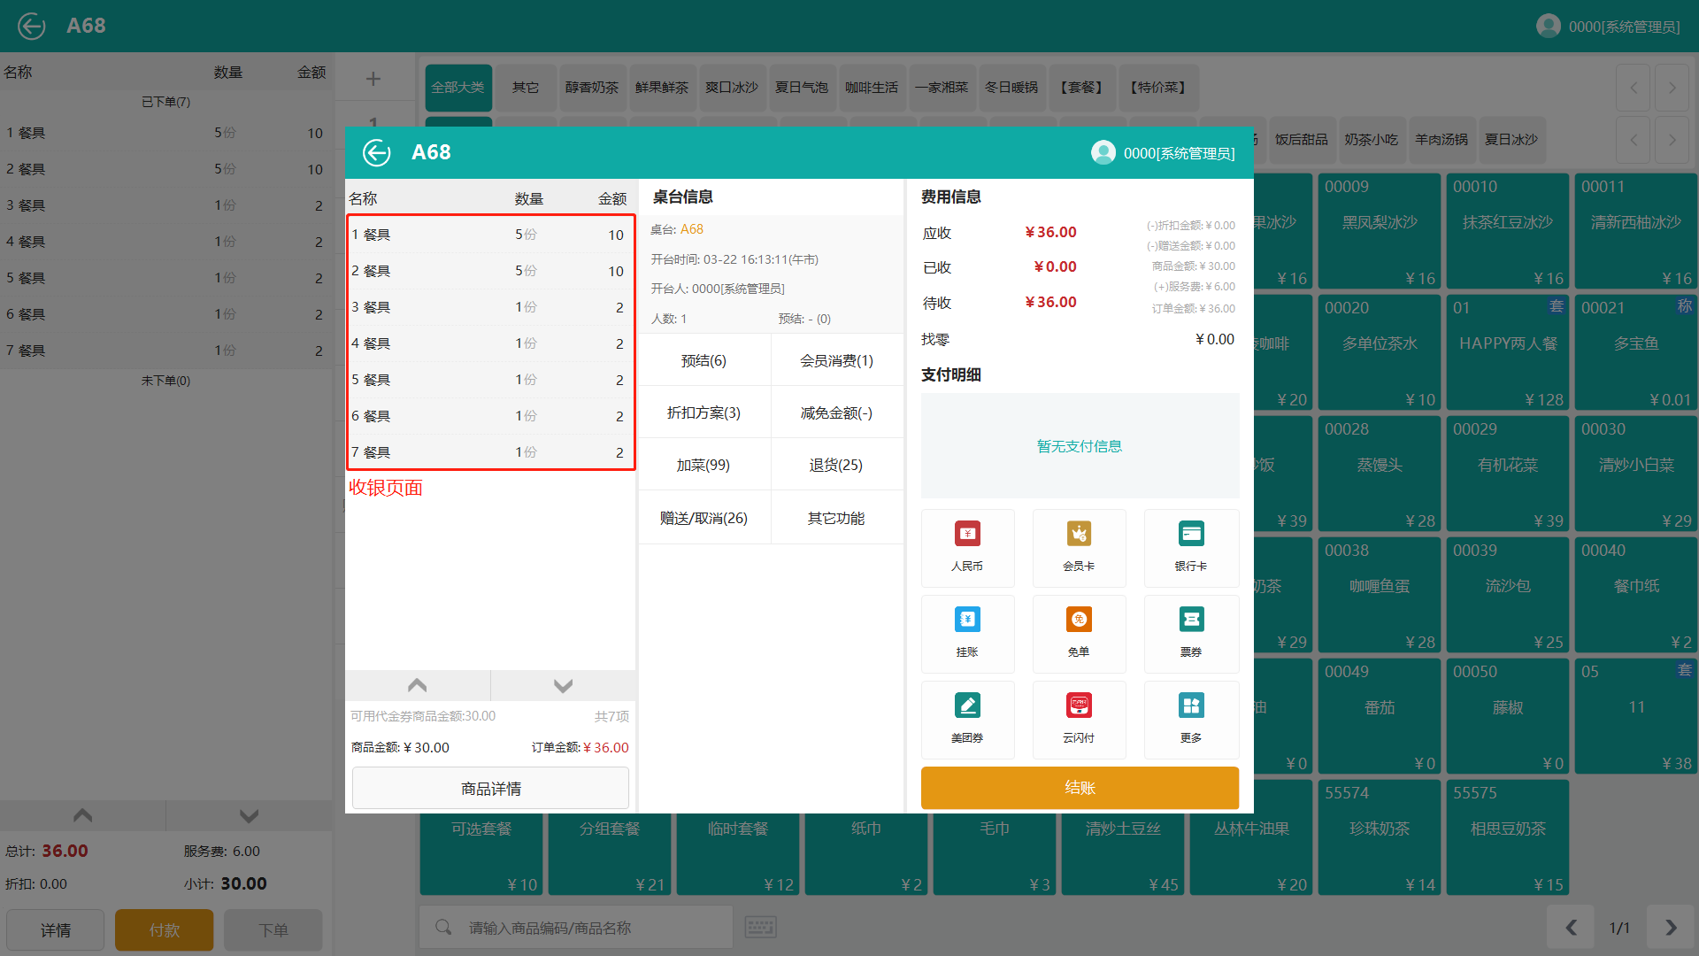Click the subcategory row left arrow

(1634, 140)
